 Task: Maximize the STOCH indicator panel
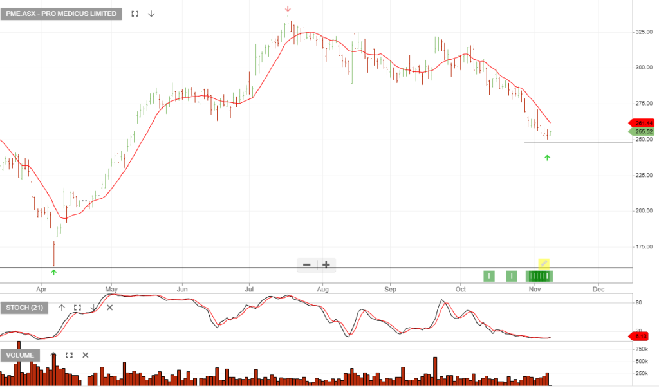[x=77, y=308]
